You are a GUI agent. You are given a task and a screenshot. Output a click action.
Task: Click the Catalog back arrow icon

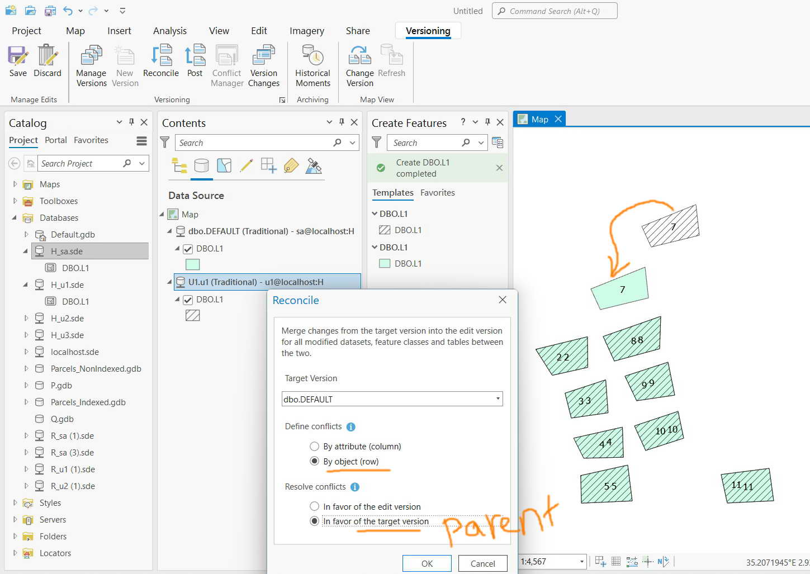[x=15, y=163]
